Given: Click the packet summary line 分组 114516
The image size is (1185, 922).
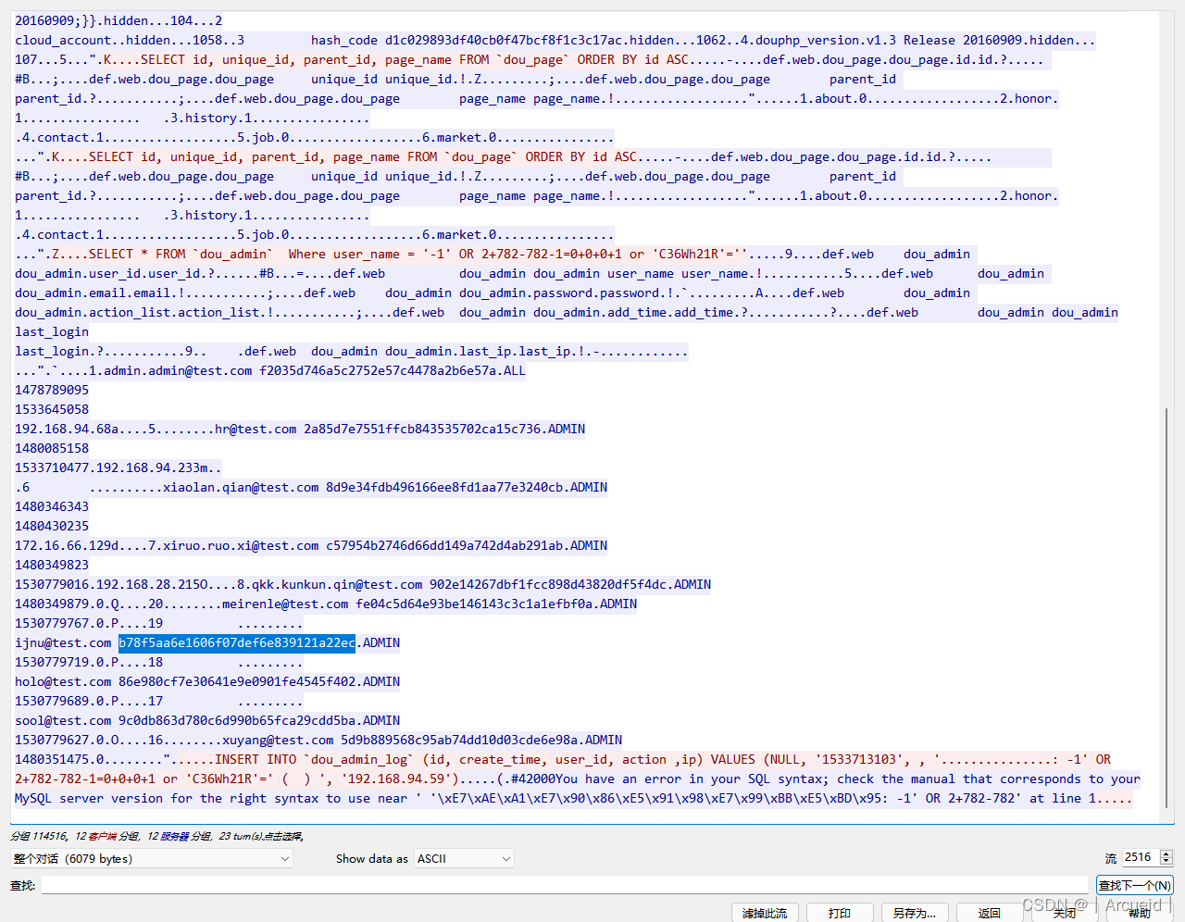Looking at the screenshot, I should click(157, 836).
